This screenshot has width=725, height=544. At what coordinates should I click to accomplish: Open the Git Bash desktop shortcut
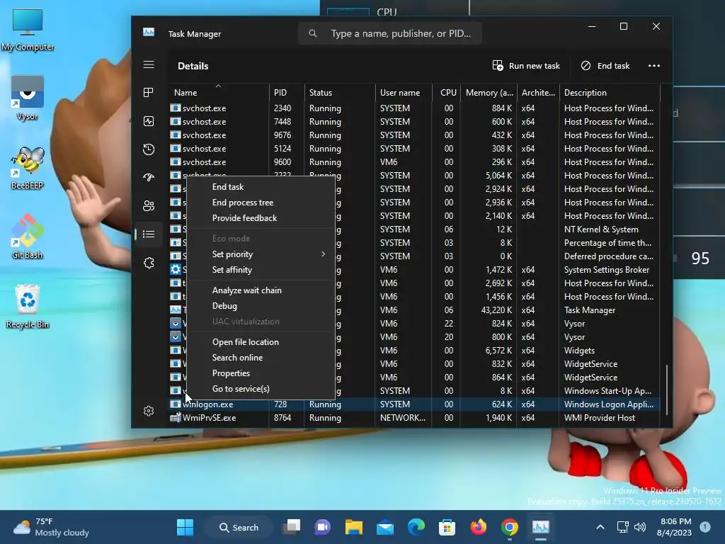coord(28,237)
